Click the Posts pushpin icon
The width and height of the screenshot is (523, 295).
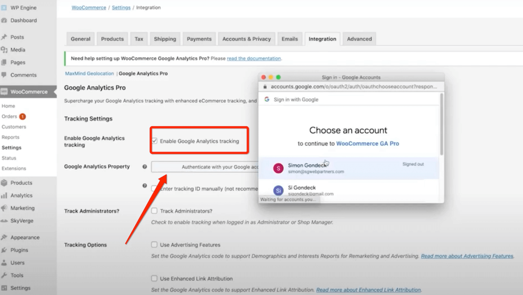point(4,37)
